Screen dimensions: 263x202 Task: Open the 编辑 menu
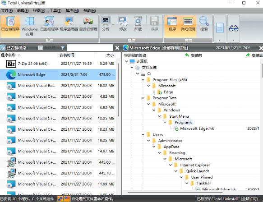coord(23,11)
